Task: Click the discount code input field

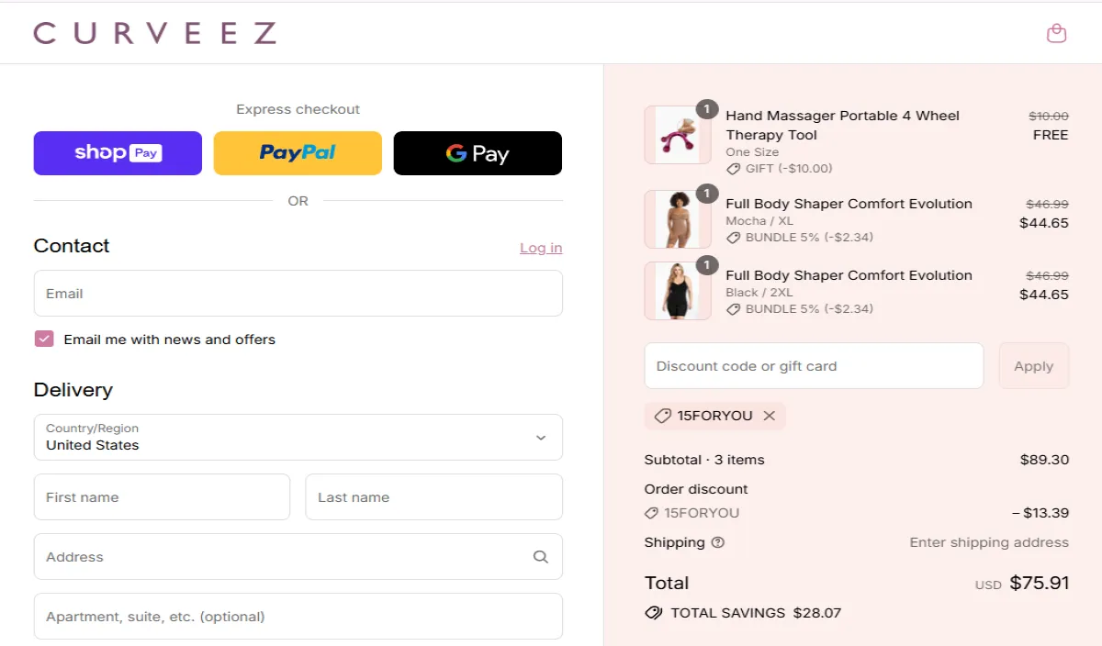Action: pos(814,365)
